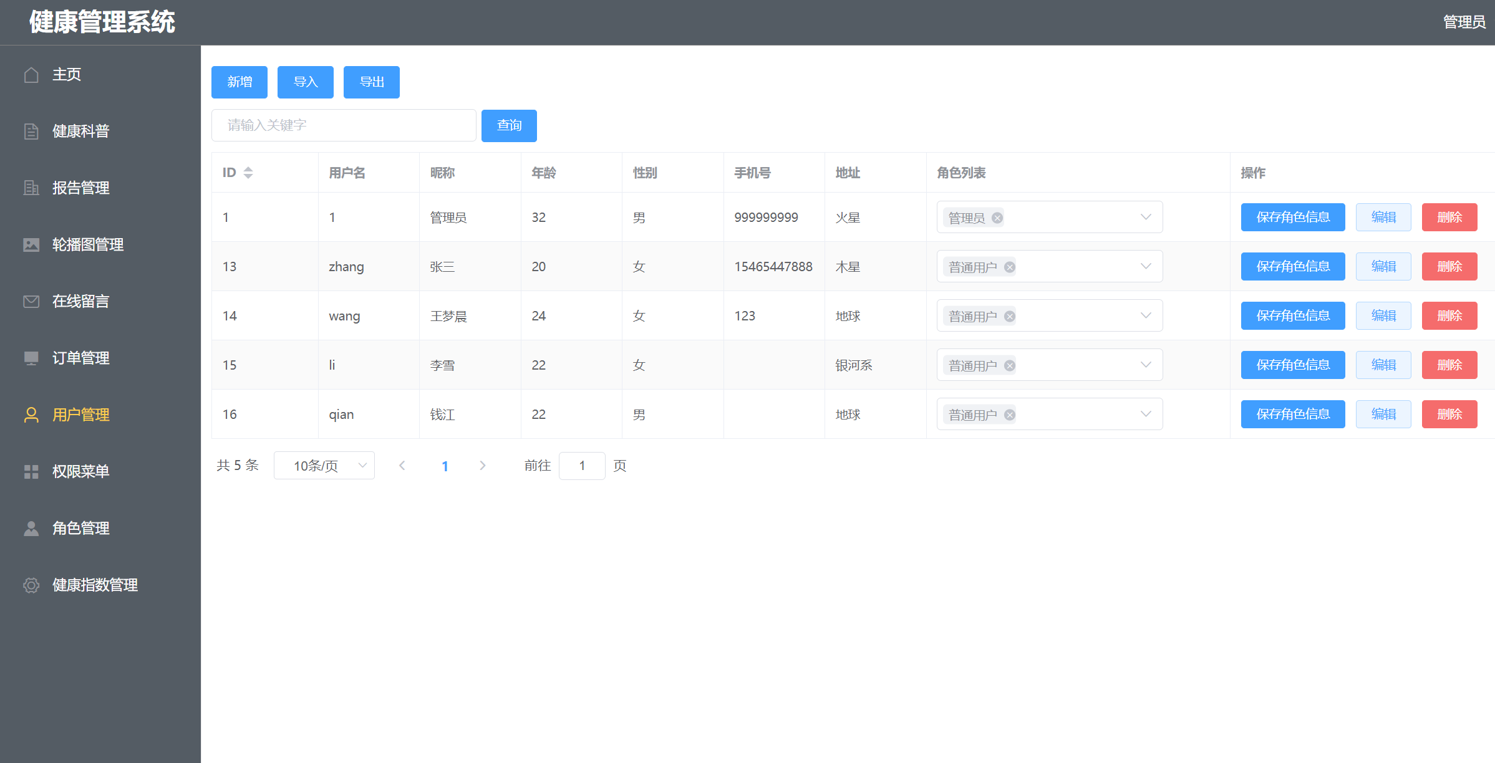Open 在线留言 menu item

pos(100,302)
